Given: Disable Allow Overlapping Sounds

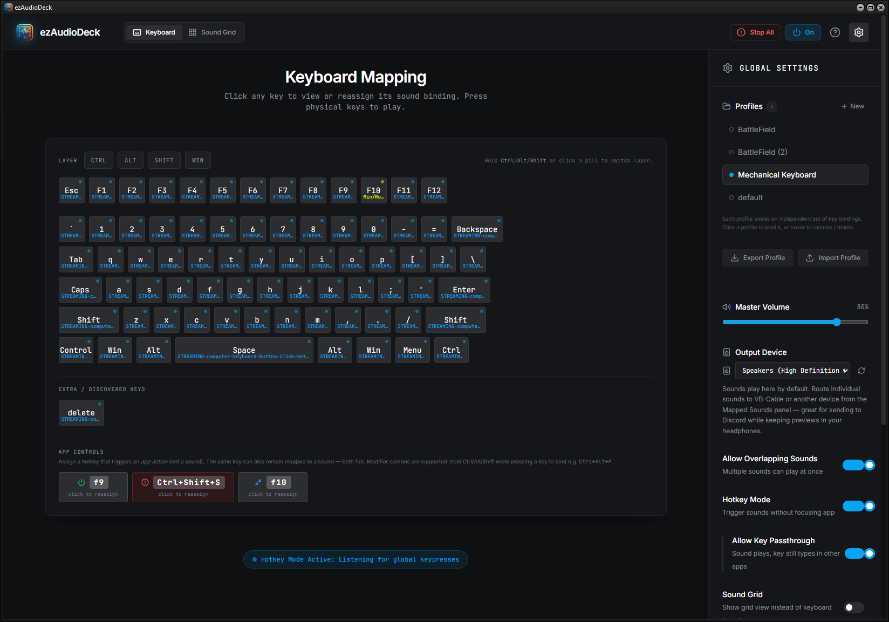Looking at the screenshot, I should [858, 465].
